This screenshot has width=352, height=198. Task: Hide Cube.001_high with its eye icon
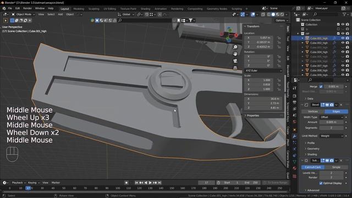343,38
